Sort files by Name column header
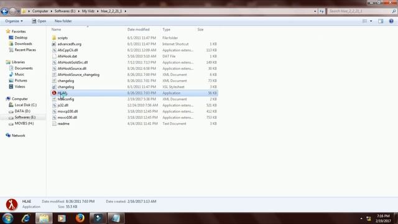Screen dimensions: 398x224 click(56, 29)
